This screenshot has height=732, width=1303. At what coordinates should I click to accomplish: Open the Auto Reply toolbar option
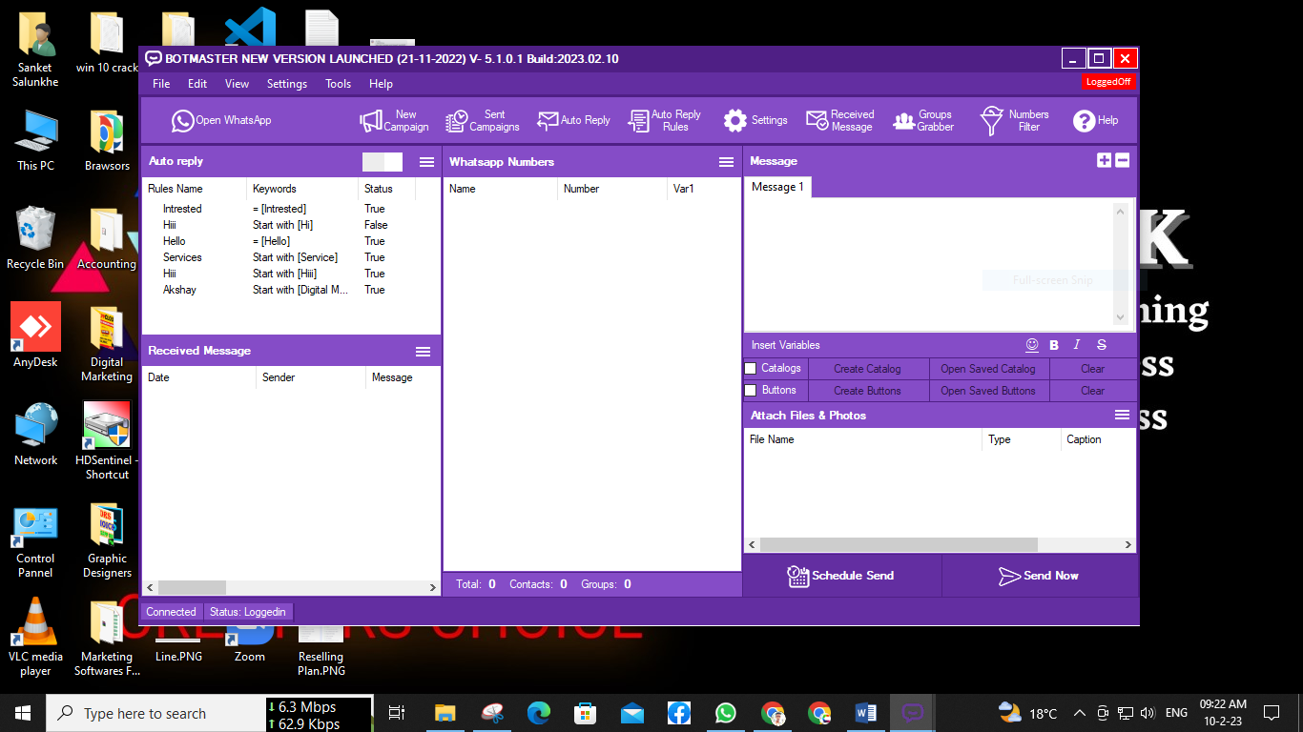[x=573, y=120]
